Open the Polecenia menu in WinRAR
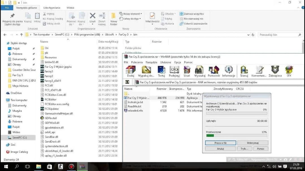 coord(137,62)
